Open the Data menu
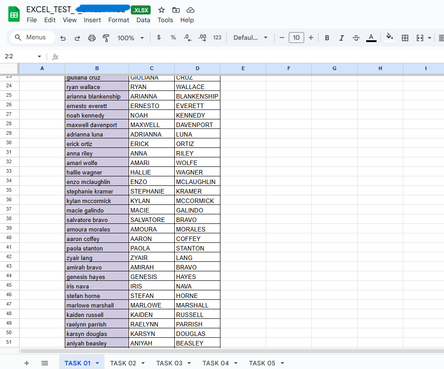The height and width of the screenshot is (369, 444). pos(143,20)
